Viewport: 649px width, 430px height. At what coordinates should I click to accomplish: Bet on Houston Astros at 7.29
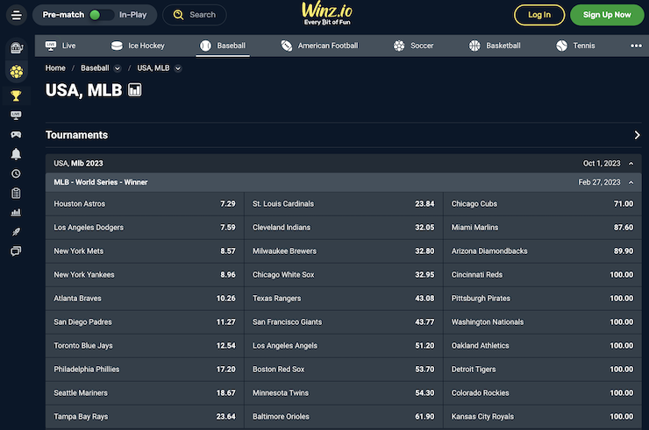(x=145, y=204)
